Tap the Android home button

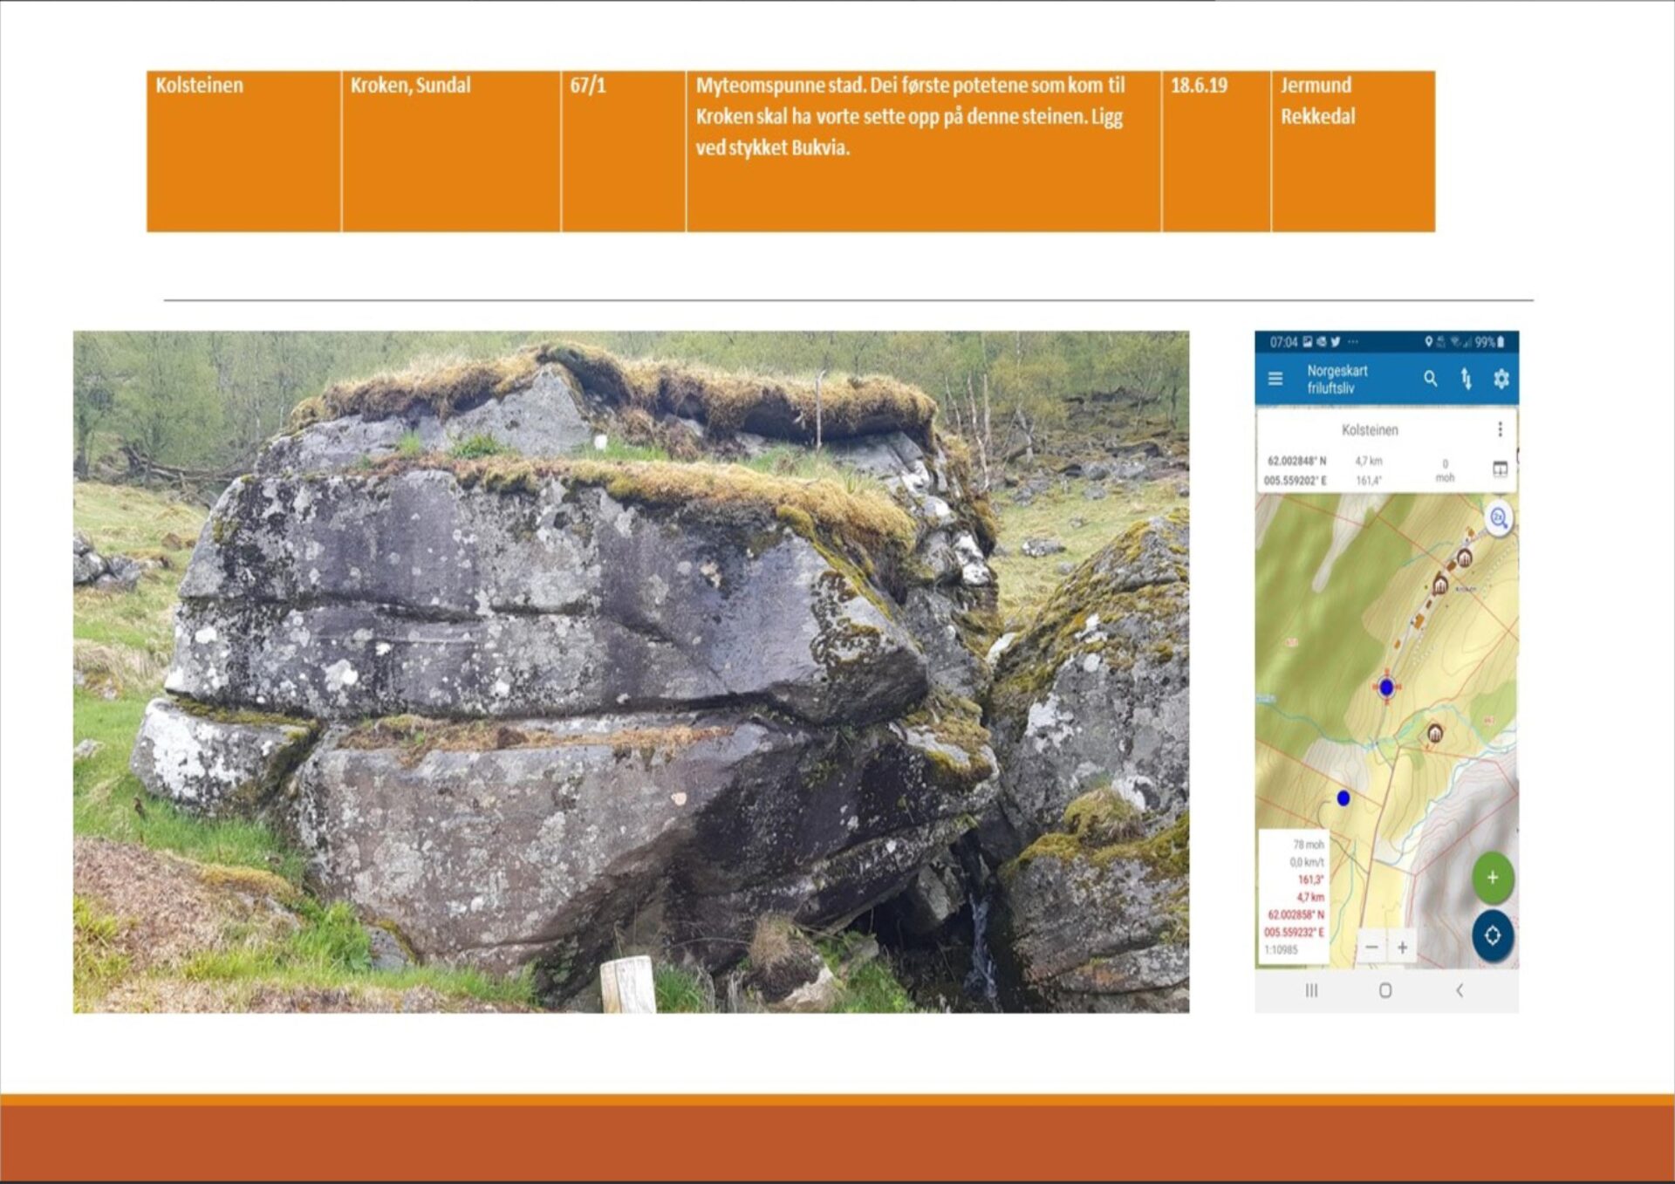pos(1384,990)
